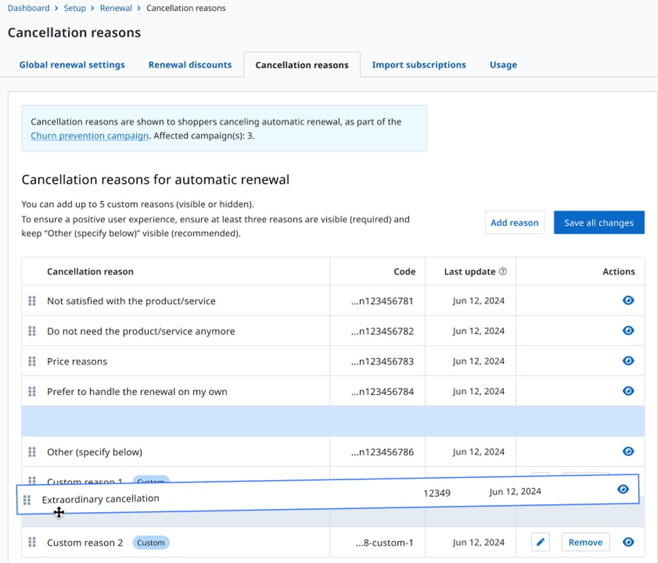Screen dimensions: 658x563
Task: Click Custom reason 2 label
Action: pyautogui.click(x=85, y=543)
